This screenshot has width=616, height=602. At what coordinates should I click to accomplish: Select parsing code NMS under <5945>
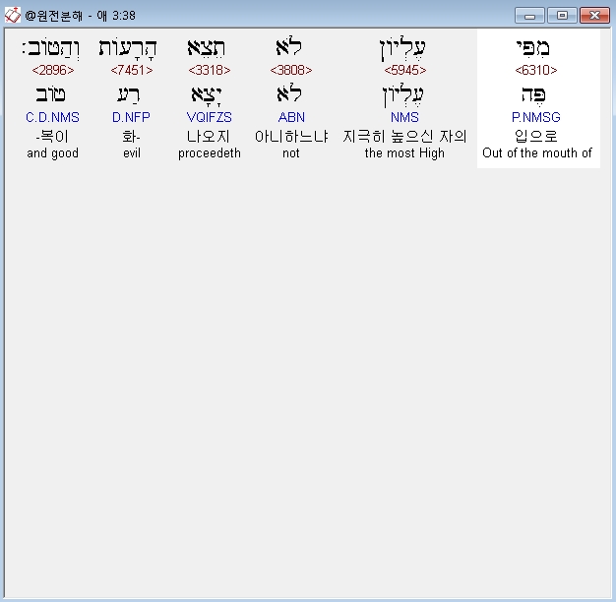pos(404,117)
